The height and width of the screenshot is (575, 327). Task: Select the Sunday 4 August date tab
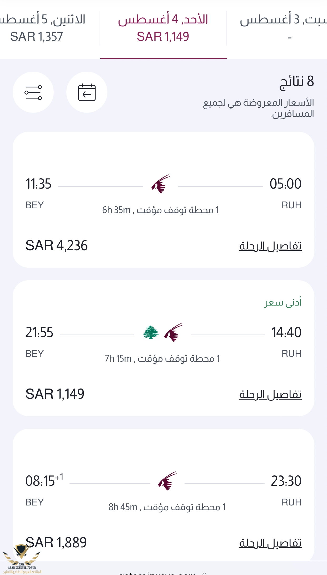(163, 28)
